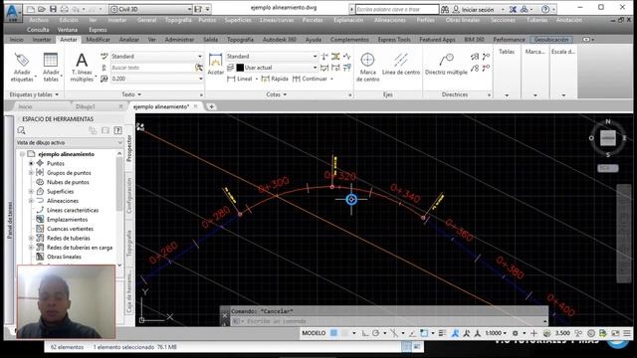Click the ViewCube top face

point(607,138)
